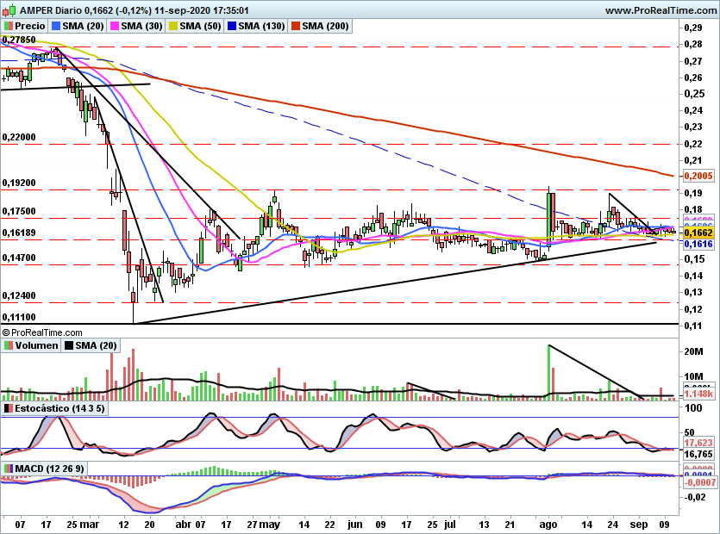The image size is (720, 534).
Task: Click the yellow SMA (50) color square
Action: click(x=171, y=27)
